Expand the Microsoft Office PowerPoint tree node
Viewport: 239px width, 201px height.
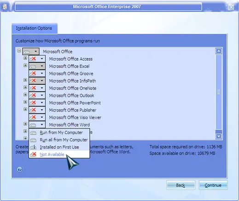pyautogui.click(x=25, y=102)
